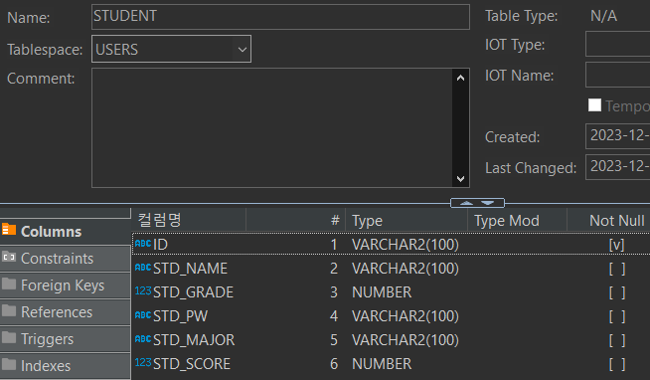
Task: Select the STD_PW column name
Action: point(180,316)
